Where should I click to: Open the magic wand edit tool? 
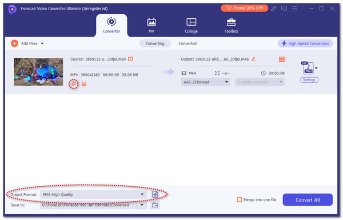tap(74, 84)
